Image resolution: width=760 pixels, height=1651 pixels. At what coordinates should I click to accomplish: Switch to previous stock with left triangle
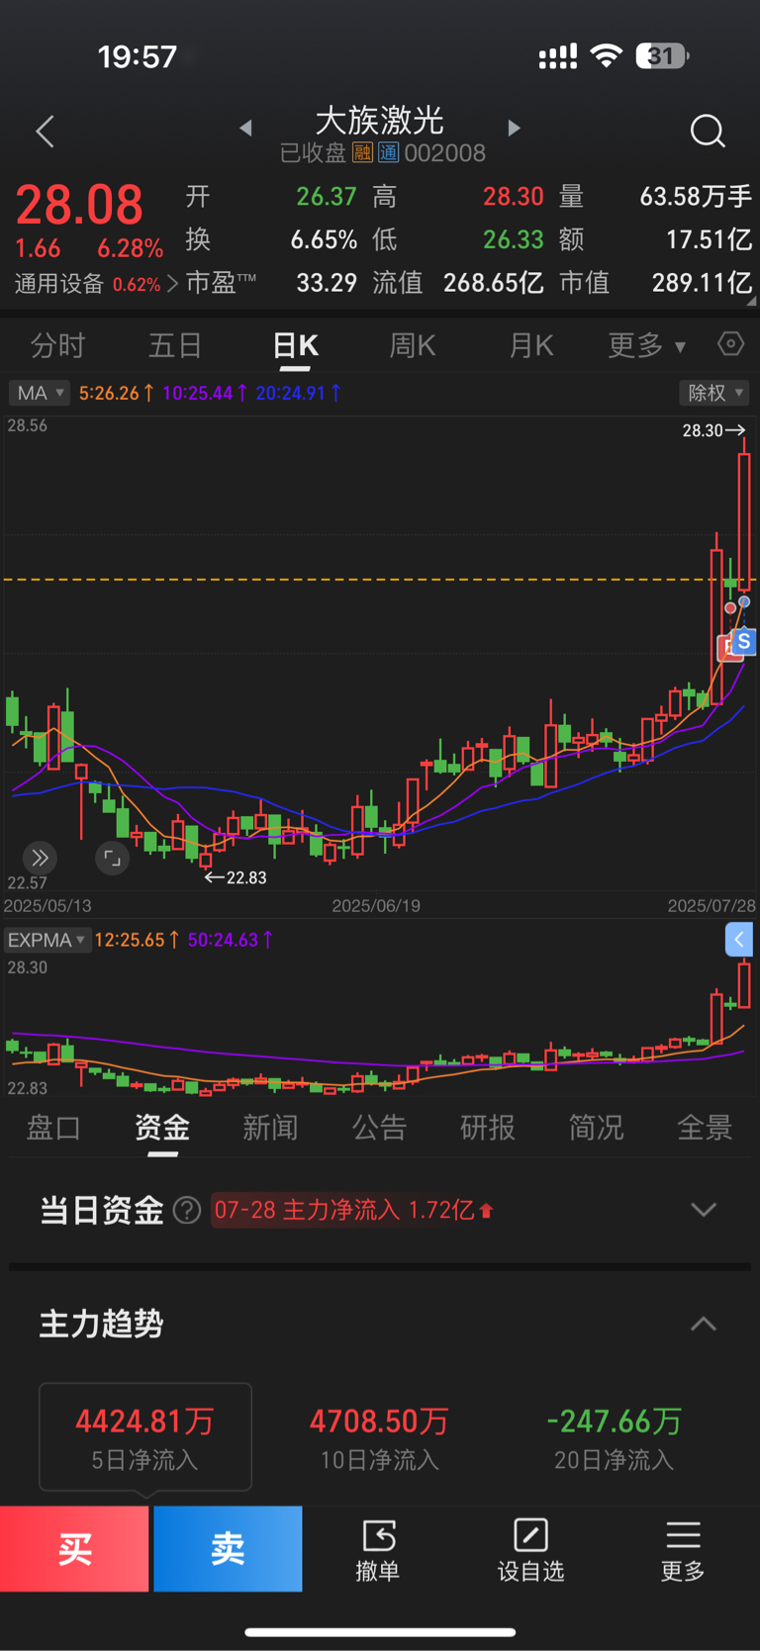point(245,128)
